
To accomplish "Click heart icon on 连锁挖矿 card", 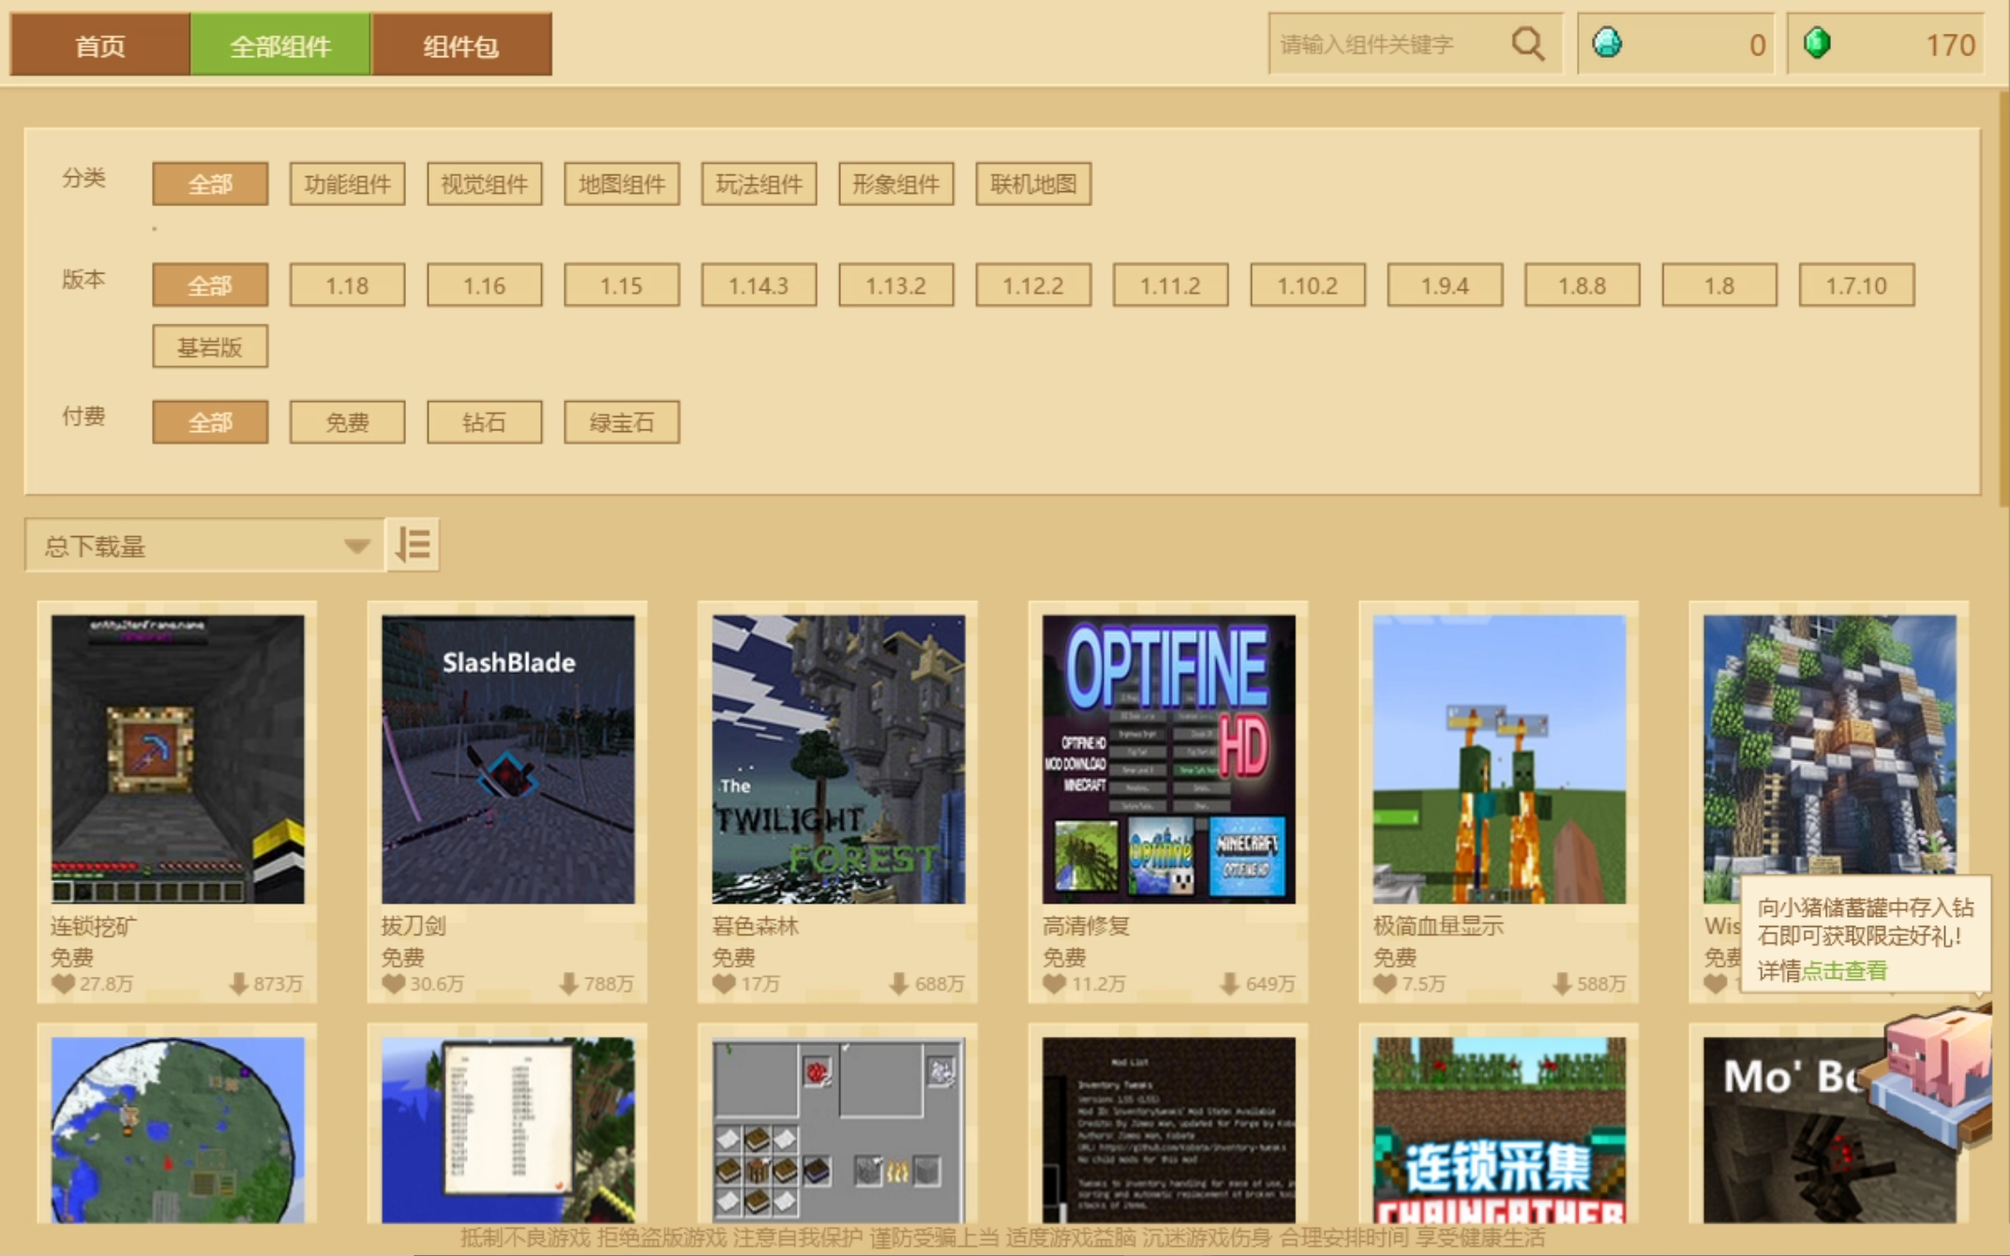I will tap(63, 984).
